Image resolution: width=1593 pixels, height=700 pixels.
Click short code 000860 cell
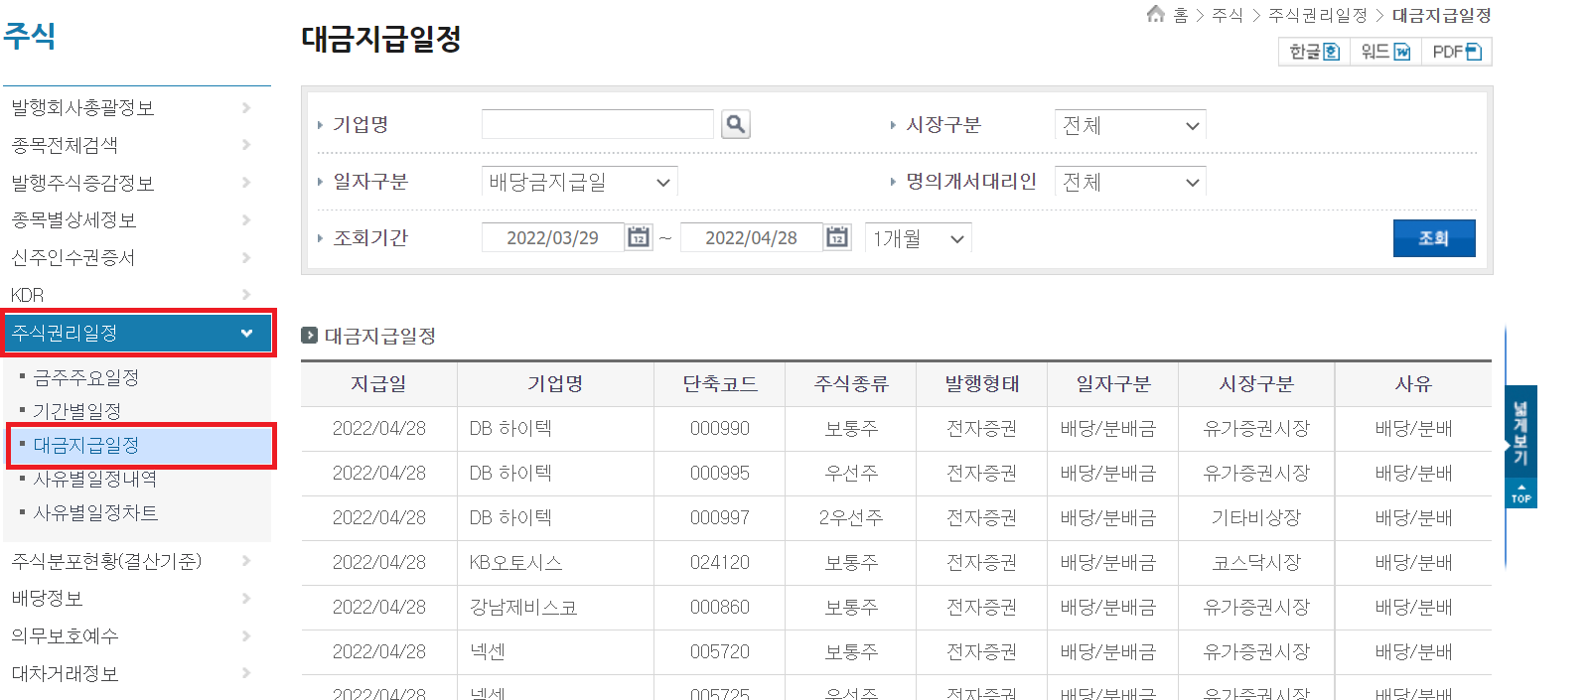(720, 608)
